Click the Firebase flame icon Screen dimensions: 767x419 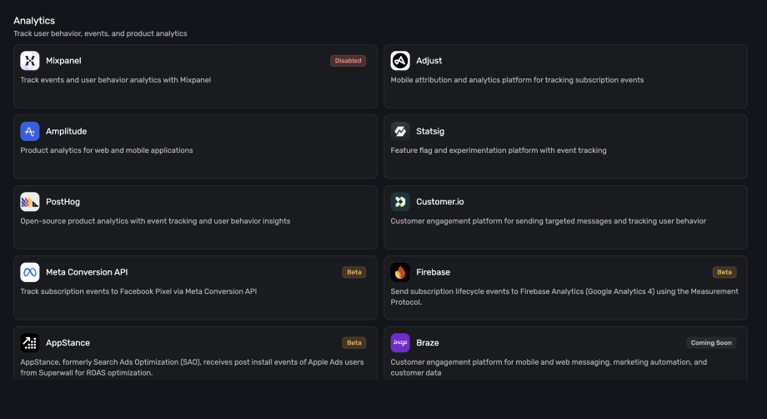tap(400, 272)
